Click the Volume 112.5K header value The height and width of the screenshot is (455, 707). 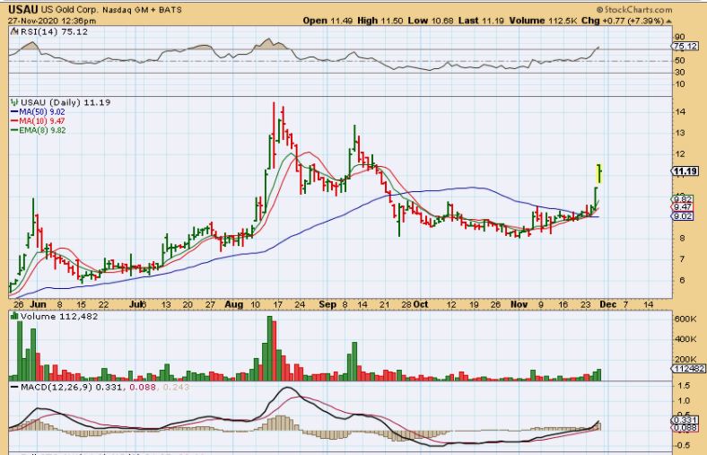(544, 21)
